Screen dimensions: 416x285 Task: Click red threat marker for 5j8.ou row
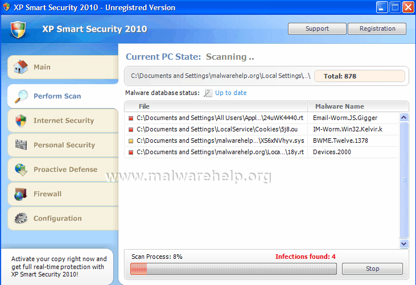click(131, 130)
